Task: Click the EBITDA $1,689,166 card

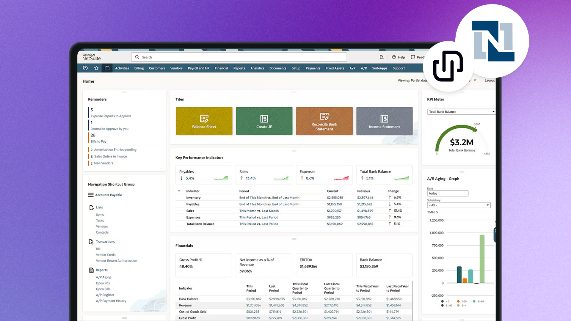Action: click(x=324, y=265)
